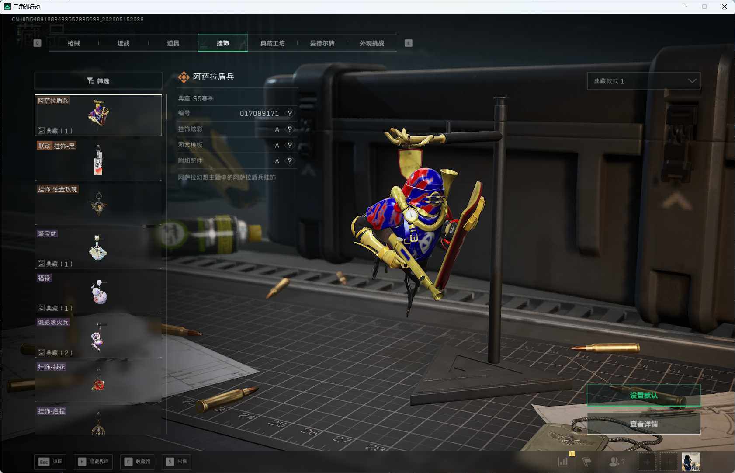Viewport: 735px width, 473px height.
Task: Click the 查看详情 button
Action: tap(644, 424)
